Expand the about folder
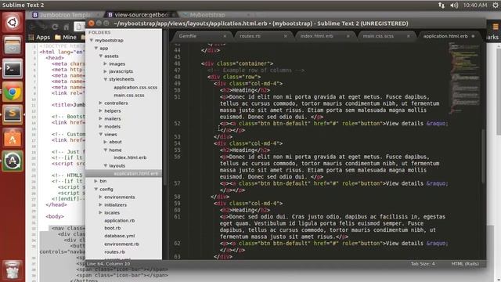501x282 pixels. tap(105, 142)
